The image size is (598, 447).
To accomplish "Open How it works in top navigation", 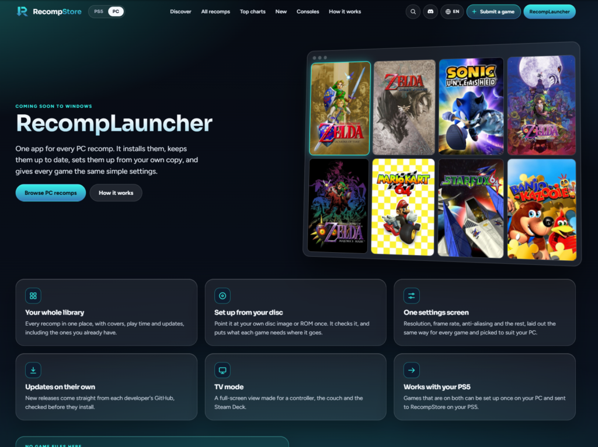I will pyautogui.click(x=345, y=12).
